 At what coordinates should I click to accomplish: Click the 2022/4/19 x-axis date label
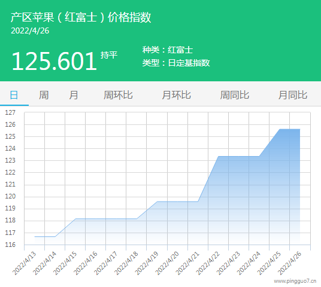[x=147, y=263]
